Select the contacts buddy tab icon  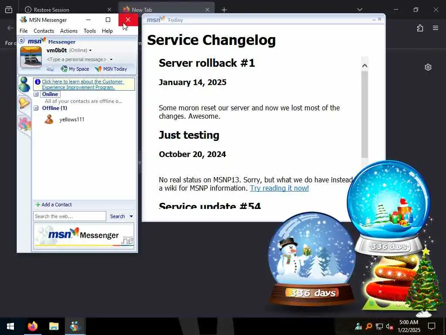(24, 84)
